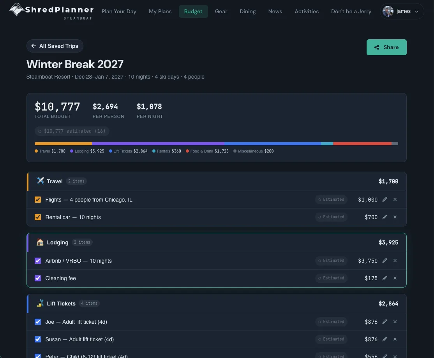
Task: Click the Rentals $360 legend entry
Action: click(x=167, y=151)
